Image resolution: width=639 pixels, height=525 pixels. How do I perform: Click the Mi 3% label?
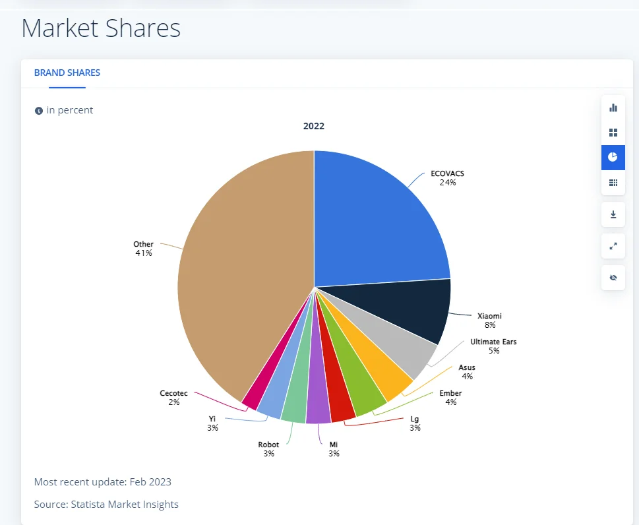(334, 448)
